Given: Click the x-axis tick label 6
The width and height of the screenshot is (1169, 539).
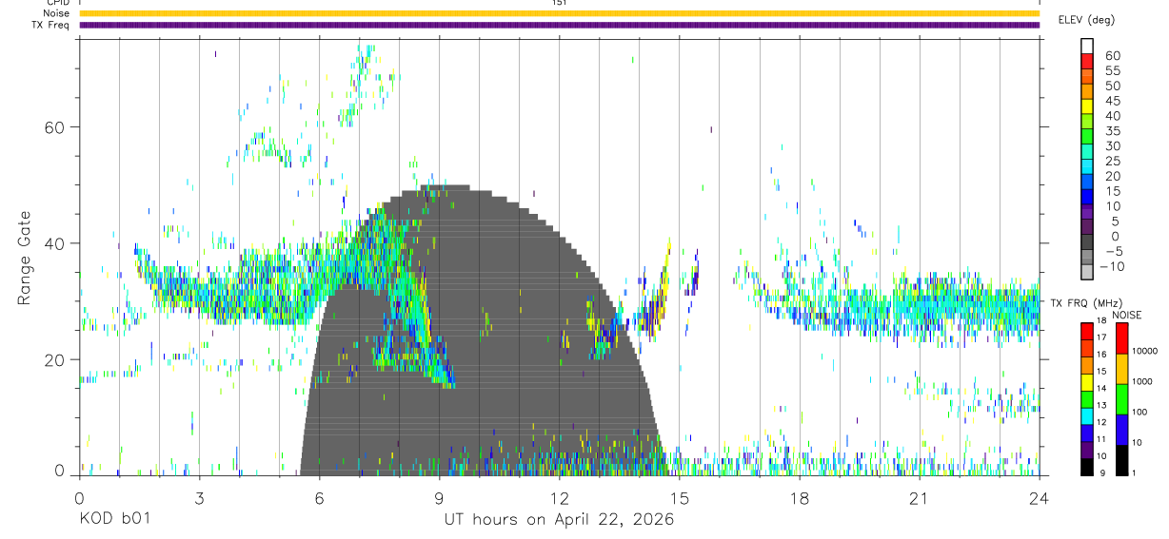Looking at the screenshot, I should tap(319, 497).
